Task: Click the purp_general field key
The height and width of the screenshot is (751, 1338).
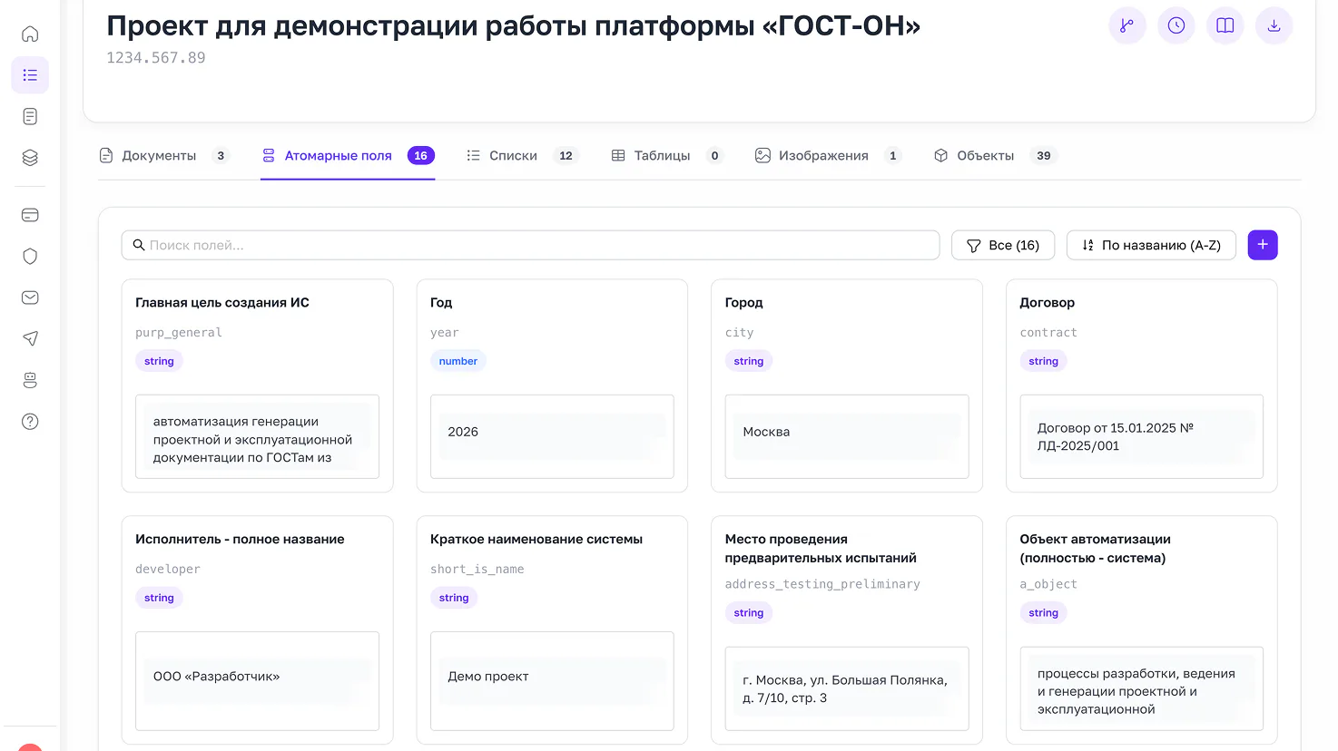Action: click(179, 333)
